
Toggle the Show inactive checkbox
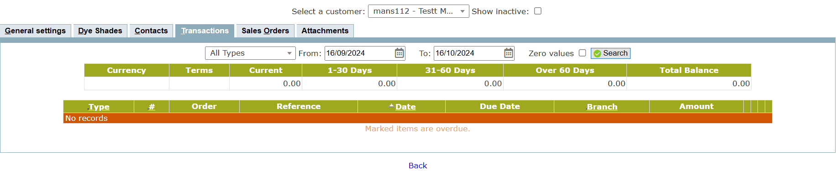click(538, 11)
